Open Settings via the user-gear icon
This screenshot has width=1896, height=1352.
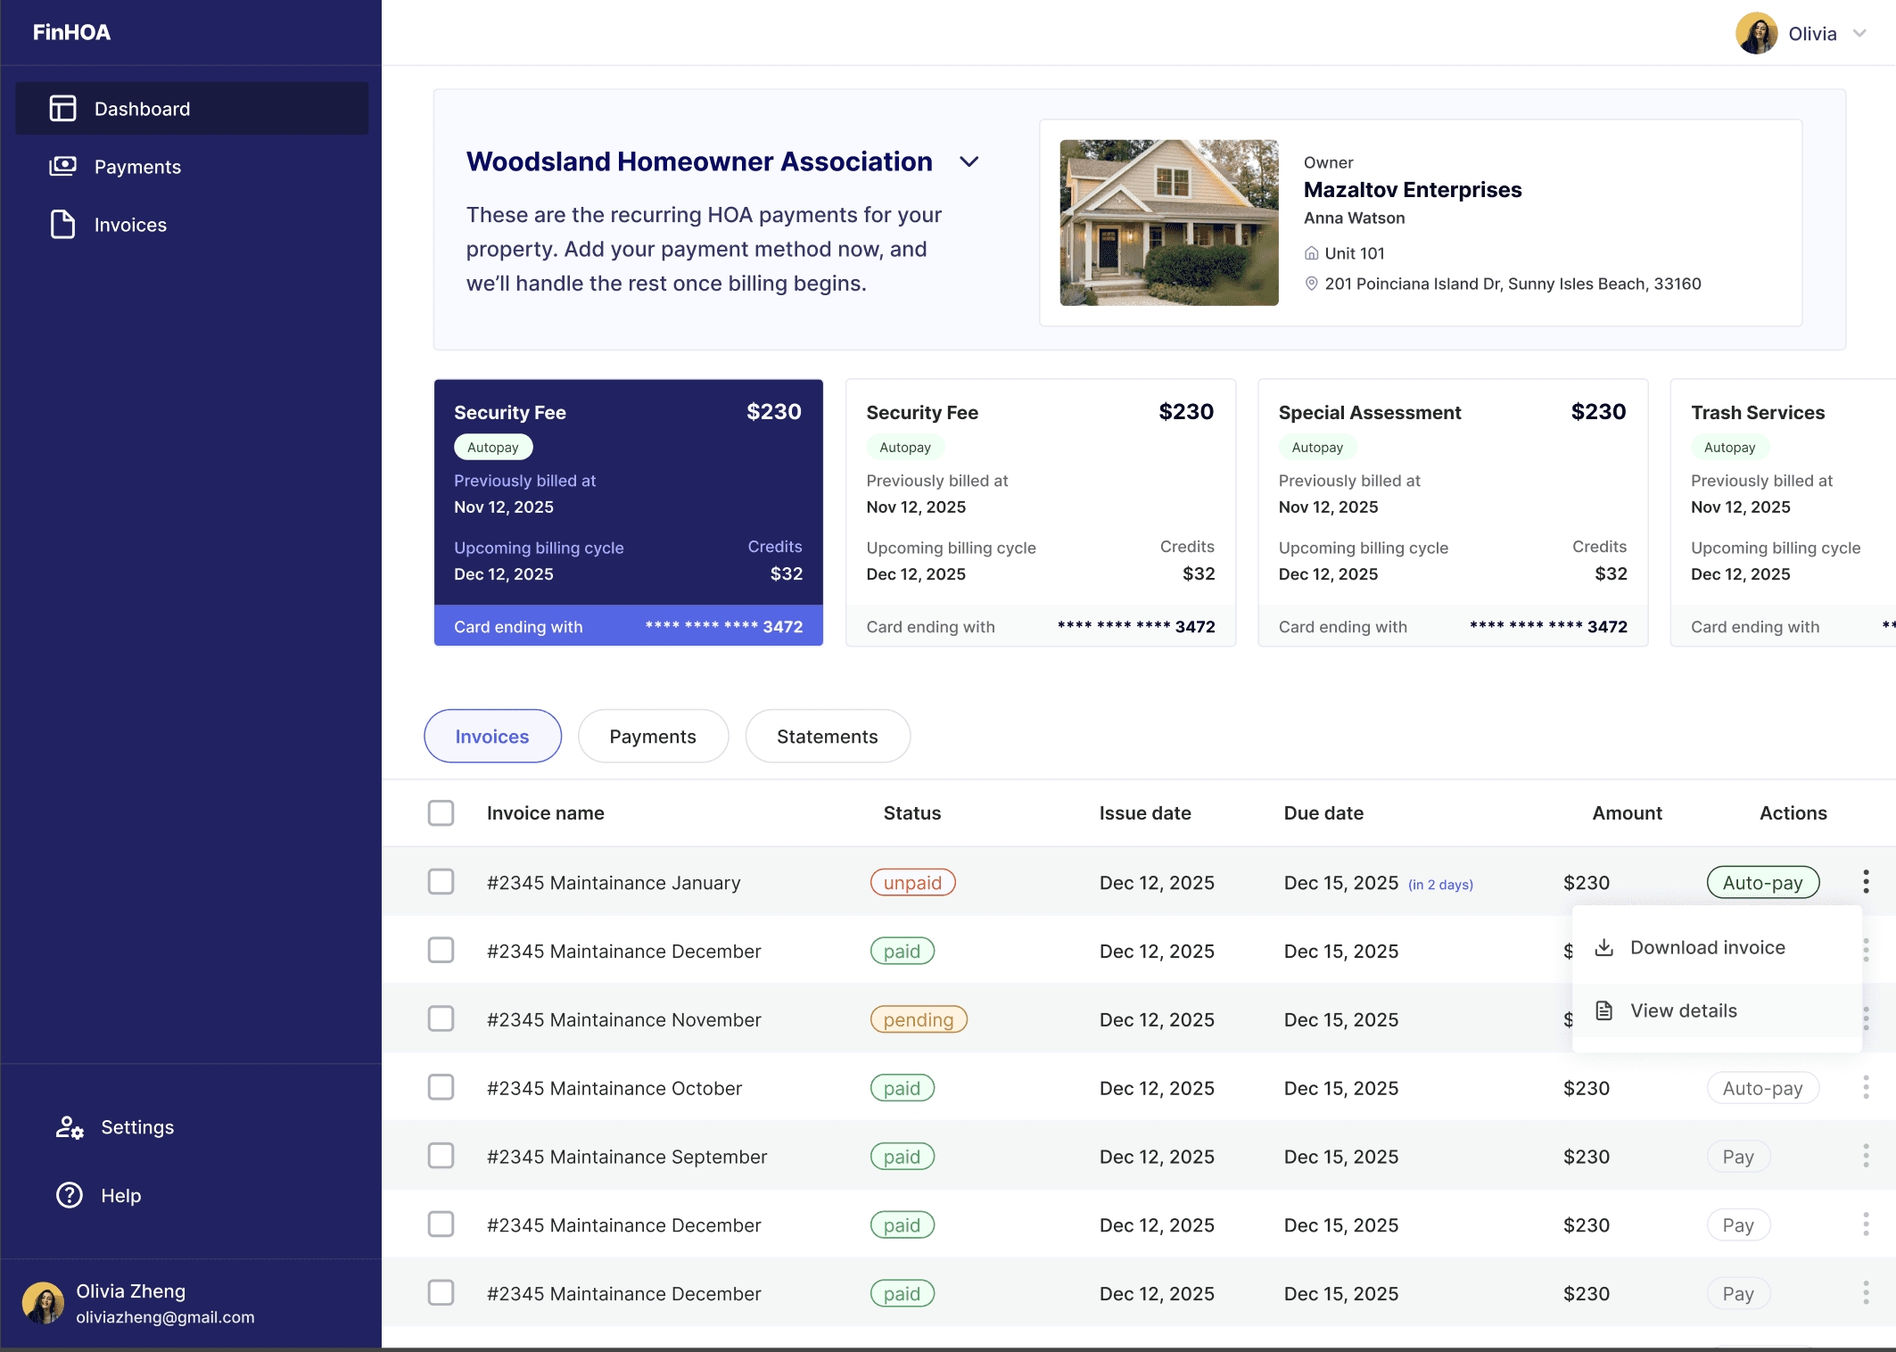point(70,1127)
